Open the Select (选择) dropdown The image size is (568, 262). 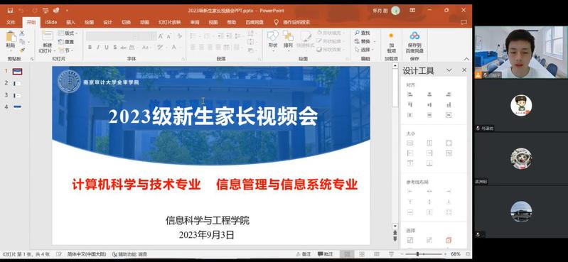(x=364, y=50)
